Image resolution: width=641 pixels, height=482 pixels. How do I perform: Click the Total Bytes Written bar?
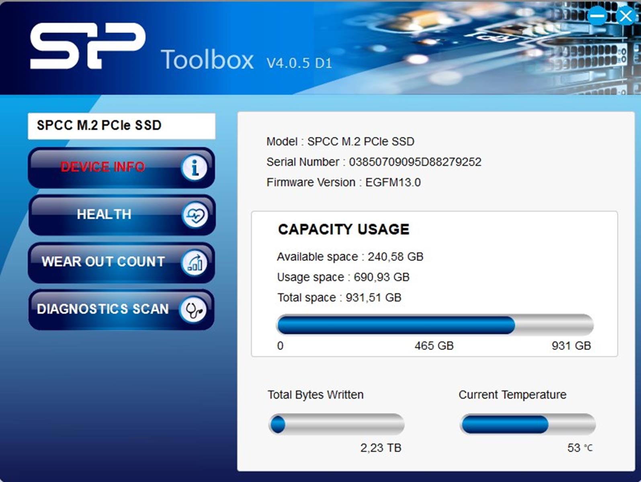point(336,425)
